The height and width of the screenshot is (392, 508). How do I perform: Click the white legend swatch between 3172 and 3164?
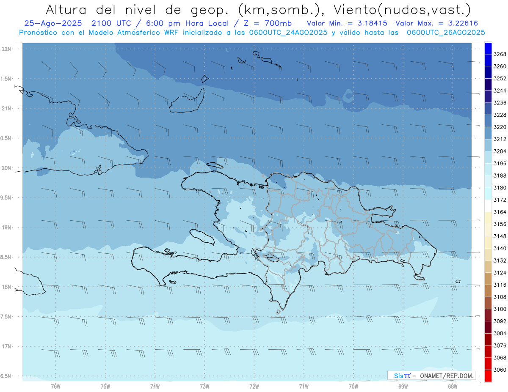tap(488, 206)
